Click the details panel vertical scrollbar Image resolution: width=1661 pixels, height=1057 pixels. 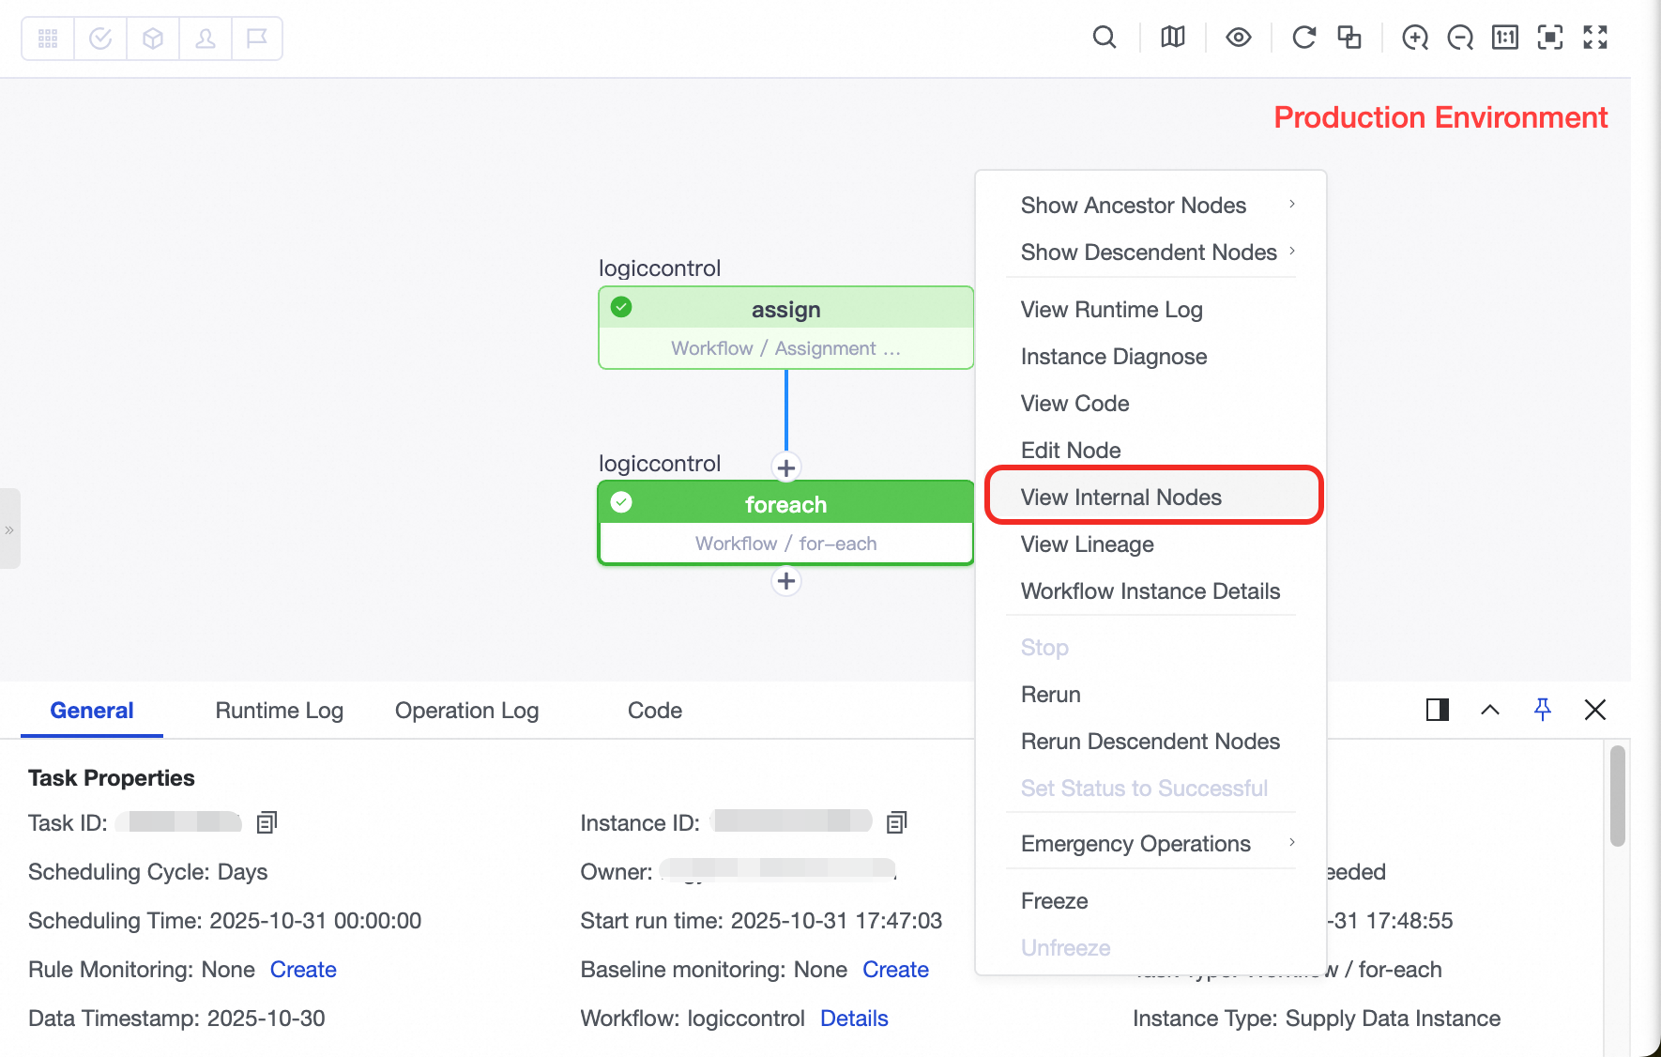(1617, 796)
